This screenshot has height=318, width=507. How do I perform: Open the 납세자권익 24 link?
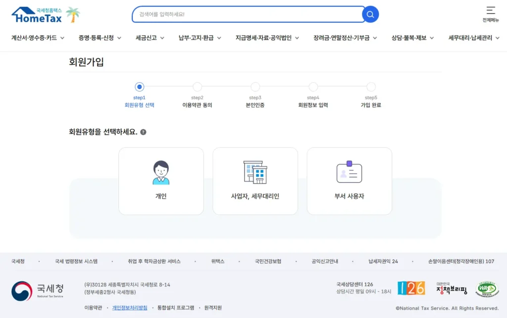383,262
